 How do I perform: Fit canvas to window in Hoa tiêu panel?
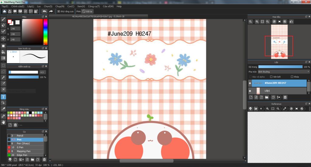(x=262, y=22)
